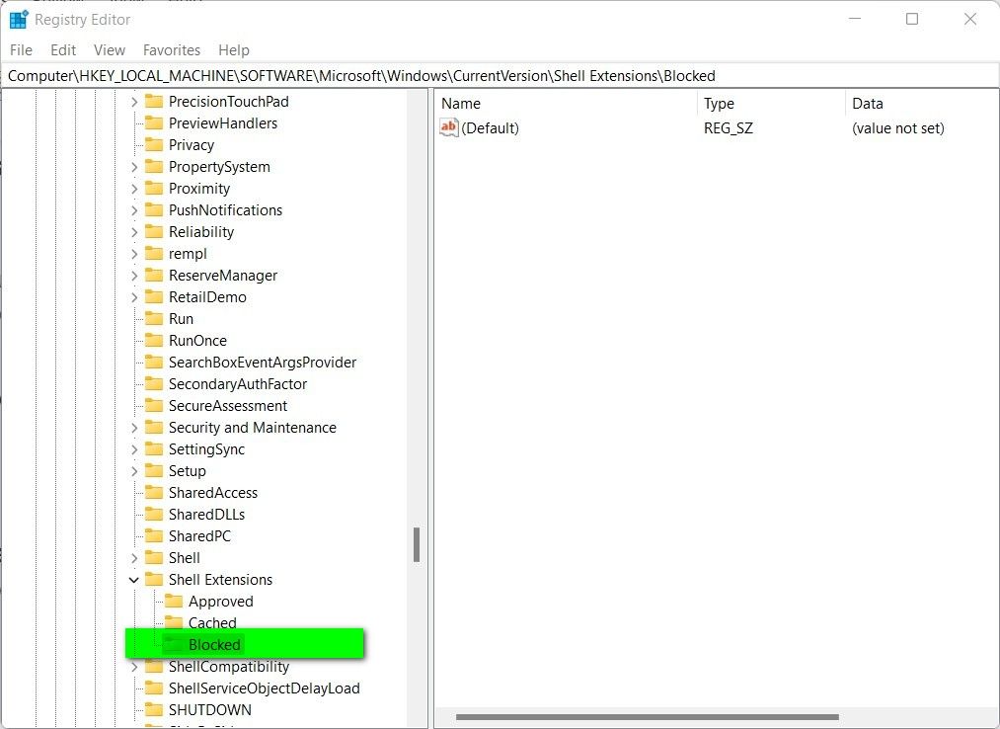The image size is (1000, 729).
Task: Click the PropertySystem folder icon
Action: coord(154,166)
